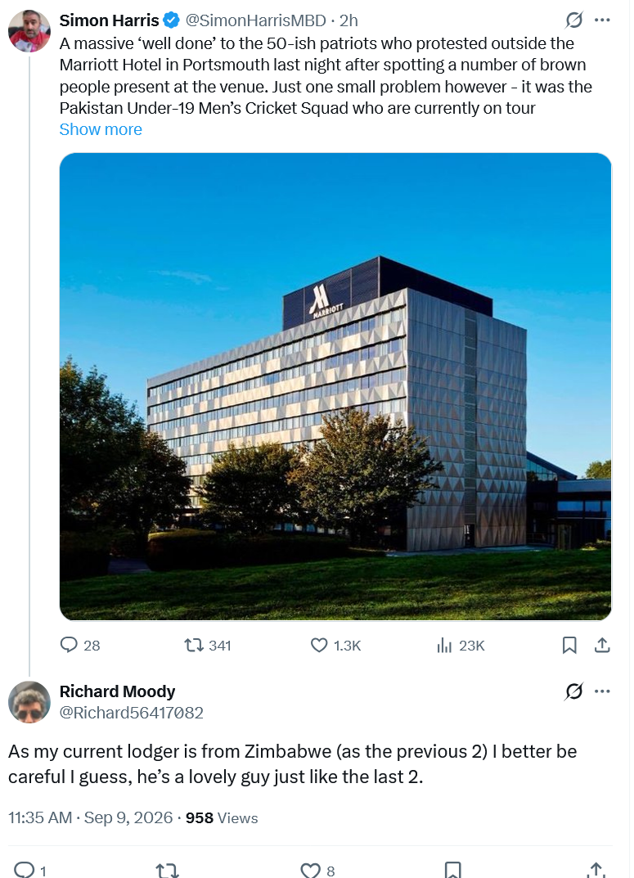Share Richard Moody's reply
Image resolution: width=634 pixels, height=878 pixels.
(x=596, y=870)
